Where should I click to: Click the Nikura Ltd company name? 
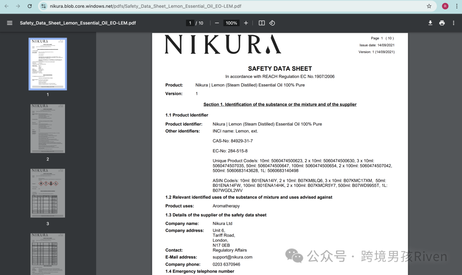[222, 224]
